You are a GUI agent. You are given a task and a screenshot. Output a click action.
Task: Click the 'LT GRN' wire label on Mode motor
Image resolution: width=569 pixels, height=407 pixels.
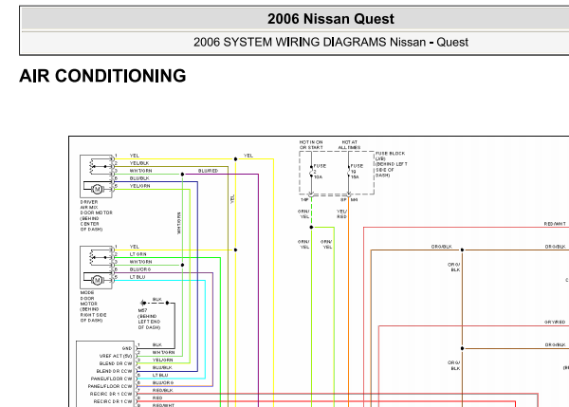point(138,254)
